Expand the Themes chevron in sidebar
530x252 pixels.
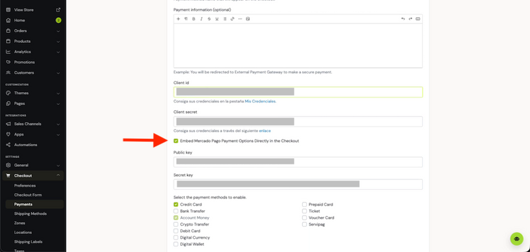(58, 93)
